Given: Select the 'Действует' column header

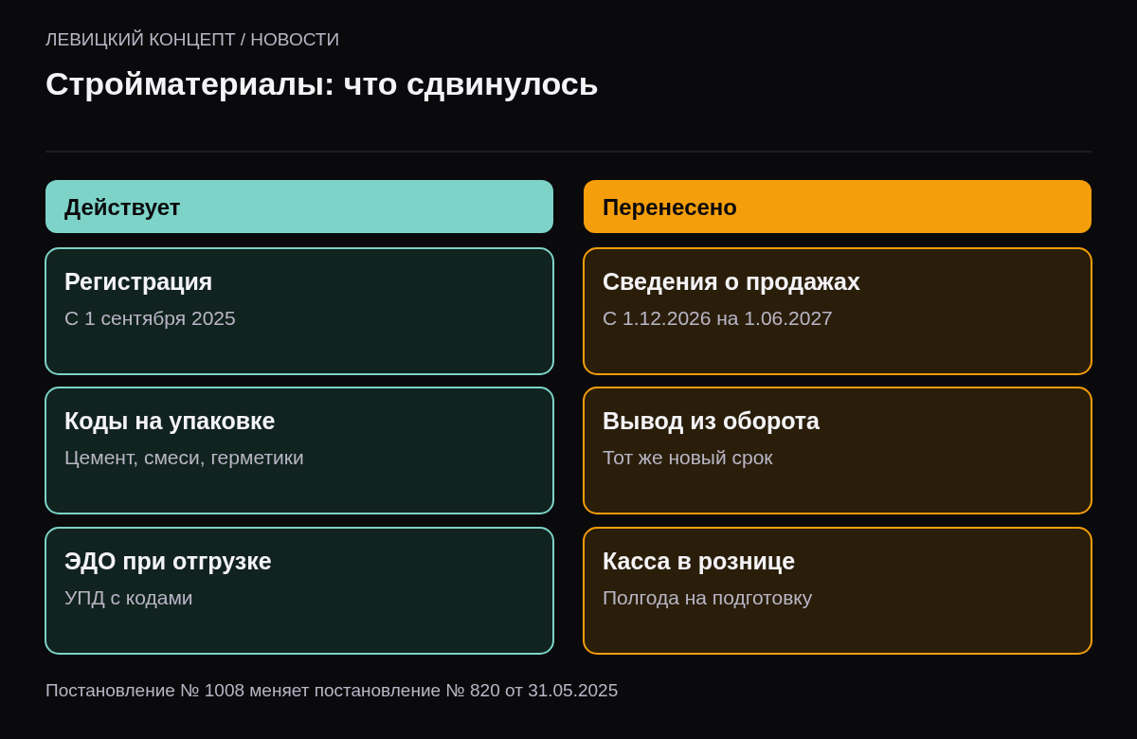Looking at the screenshot, I should tap(299, 207).
